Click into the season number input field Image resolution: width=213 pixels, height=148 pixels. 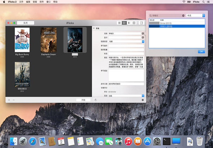coord(126,46)
